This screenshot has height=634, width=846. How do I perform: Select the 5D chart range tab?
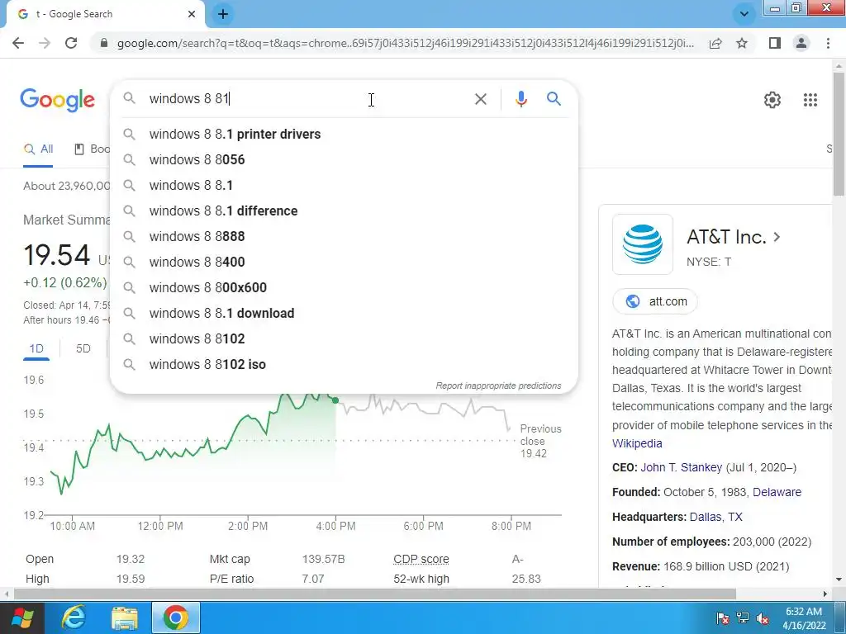click(83, 349)
